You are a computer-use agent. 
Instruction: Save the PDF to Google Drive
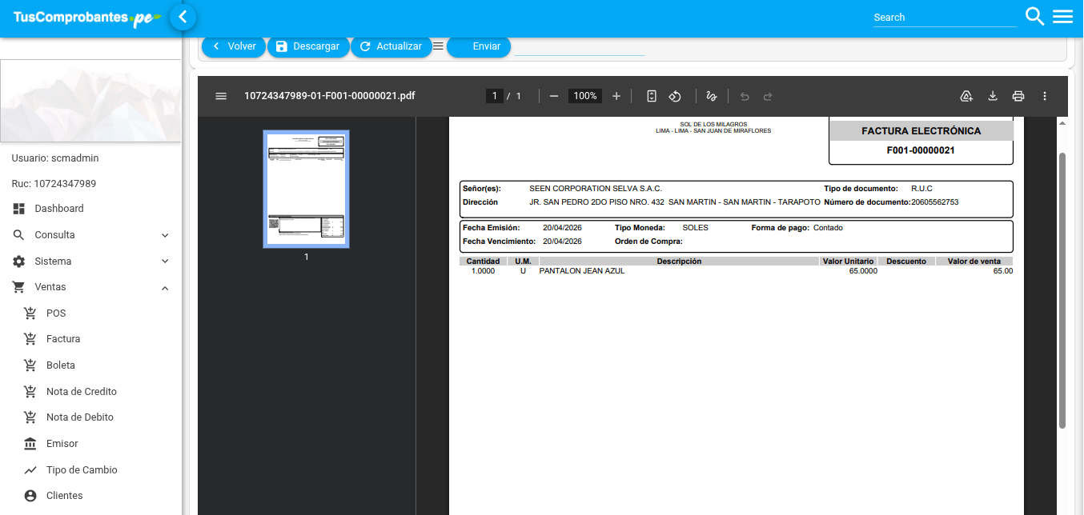point(966,96)
